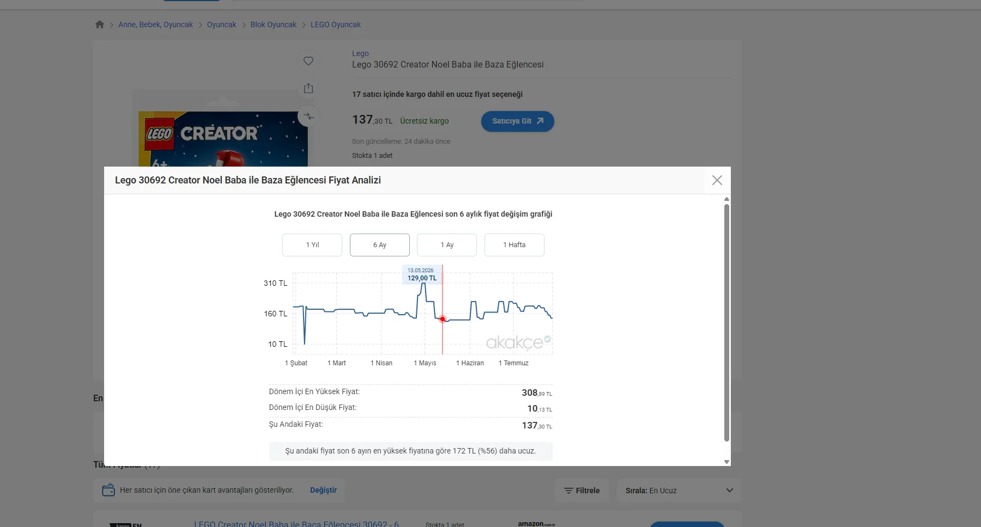Screen dimensions: 981x527
Task: Open Oyuncak breadcrumb link
Action: (x=222, y=24)
